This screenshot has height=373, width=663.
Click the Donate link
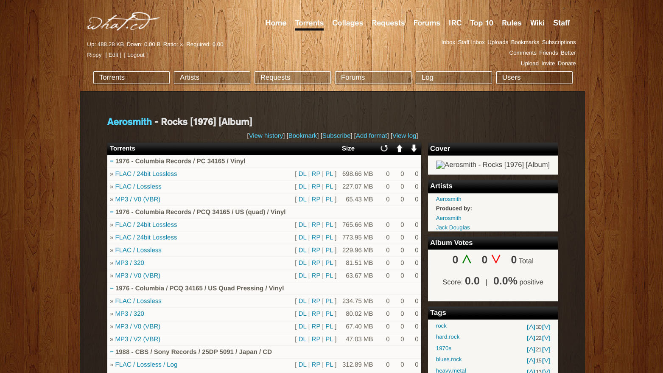coord(567,64)
